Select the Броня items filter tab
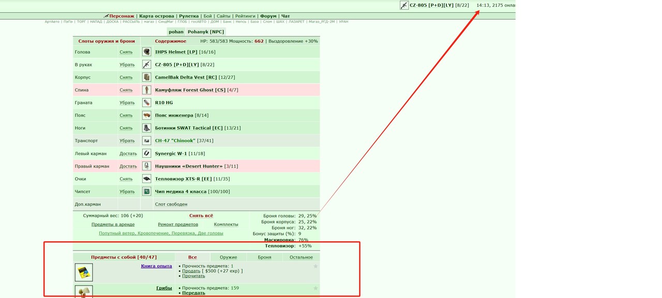The height and width of the screenshot is (298, 662). point(264,257)
